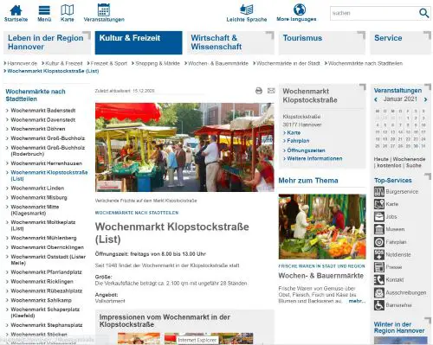Go to next month in calendar

click(x=425, y=99)
